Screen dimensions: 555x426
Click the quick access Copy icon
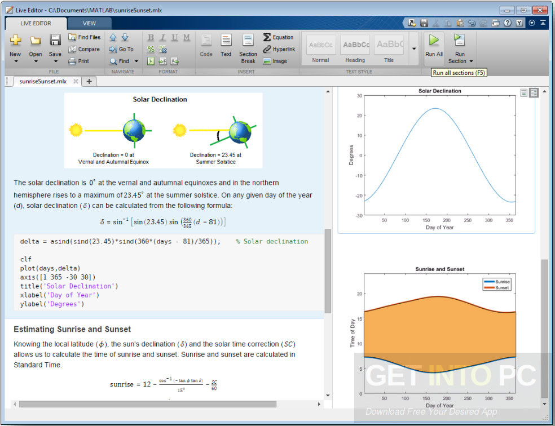click(x=448, y=23)
